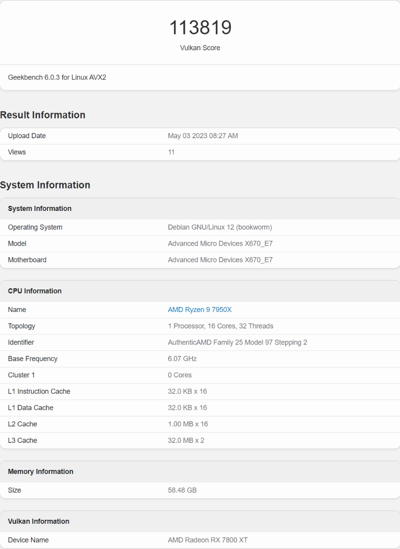Select L2 Cache value 1.00 MB x 16
Screen dimensions: 400x549
pyautogui.click(x=188, y=424)
